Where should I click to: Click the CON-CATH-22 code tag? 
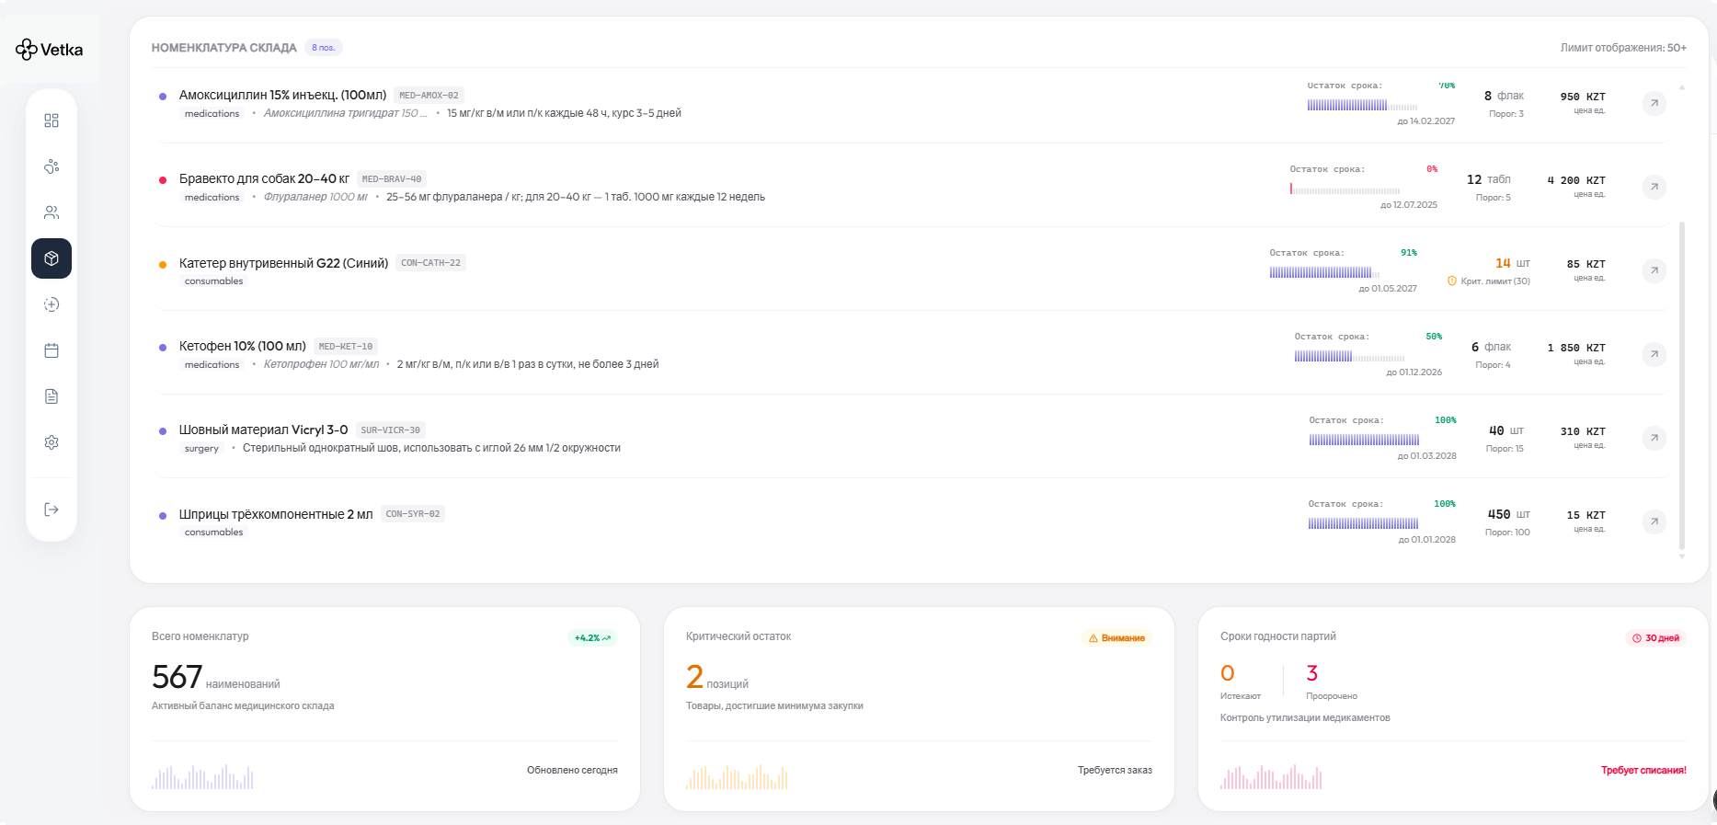click(x=430, y=262)
